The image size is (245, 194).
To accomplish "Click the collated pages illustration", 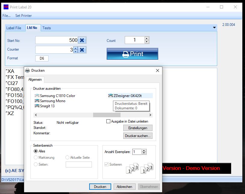I will 140,168.
